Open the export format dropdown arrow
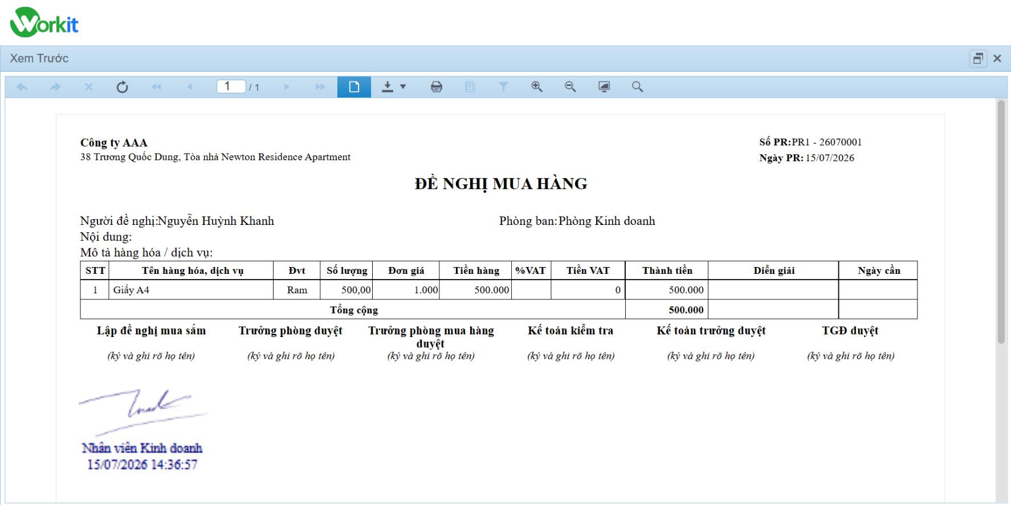 pos(403,87)
